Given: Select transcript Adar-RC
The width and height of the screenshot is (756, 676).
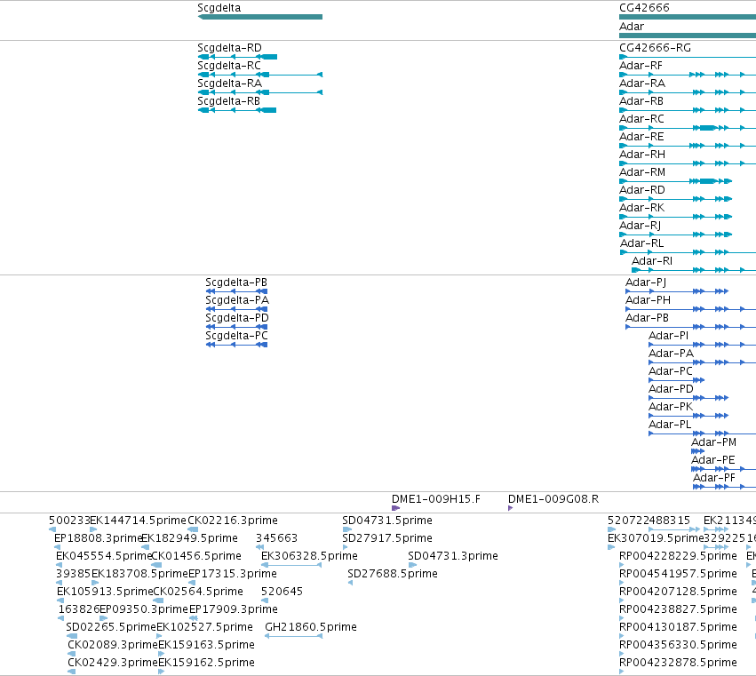Looking at the screenshot, I should tap(641, 119).
